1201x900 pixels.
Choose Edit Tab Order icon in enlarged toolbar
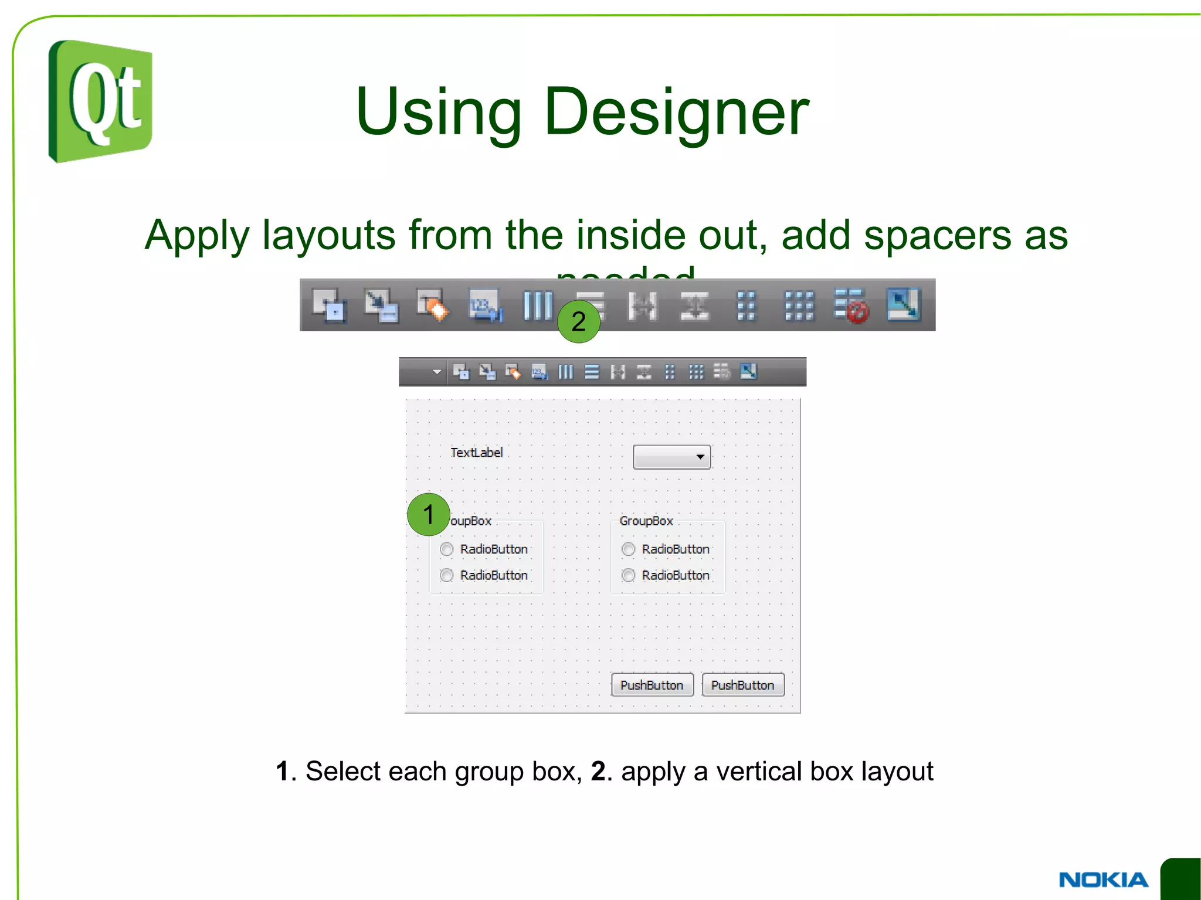486,305
